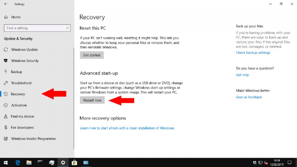
Task: Click the Advanced start-up heading
Action: 99,73
